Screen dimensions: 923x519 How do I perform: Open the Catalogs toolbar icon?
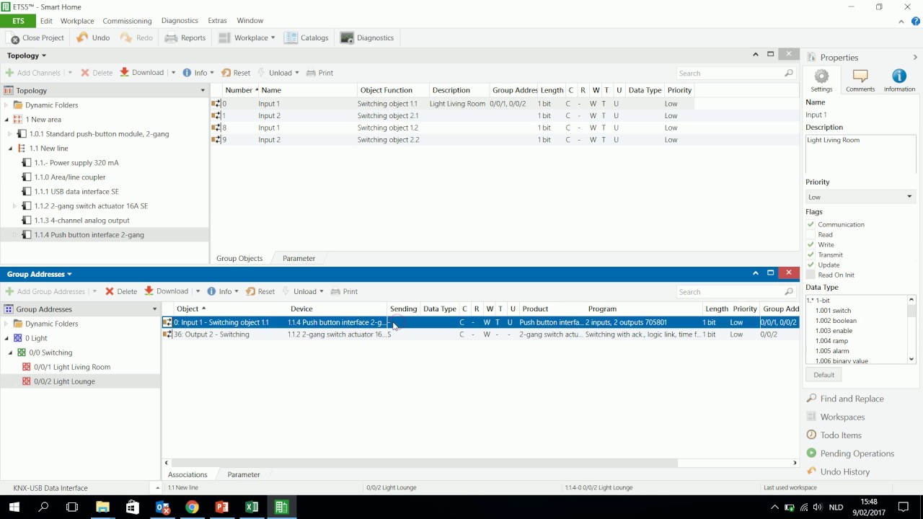291,37
